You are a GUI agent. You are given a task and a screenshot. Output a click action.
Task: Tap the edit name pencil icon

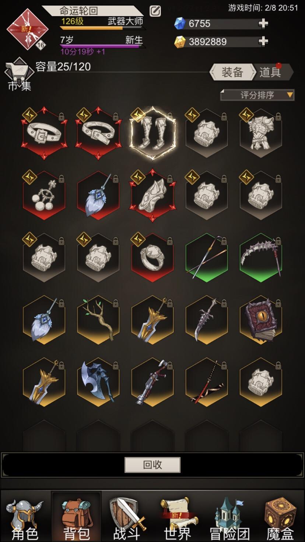click(x=155, y=11)
